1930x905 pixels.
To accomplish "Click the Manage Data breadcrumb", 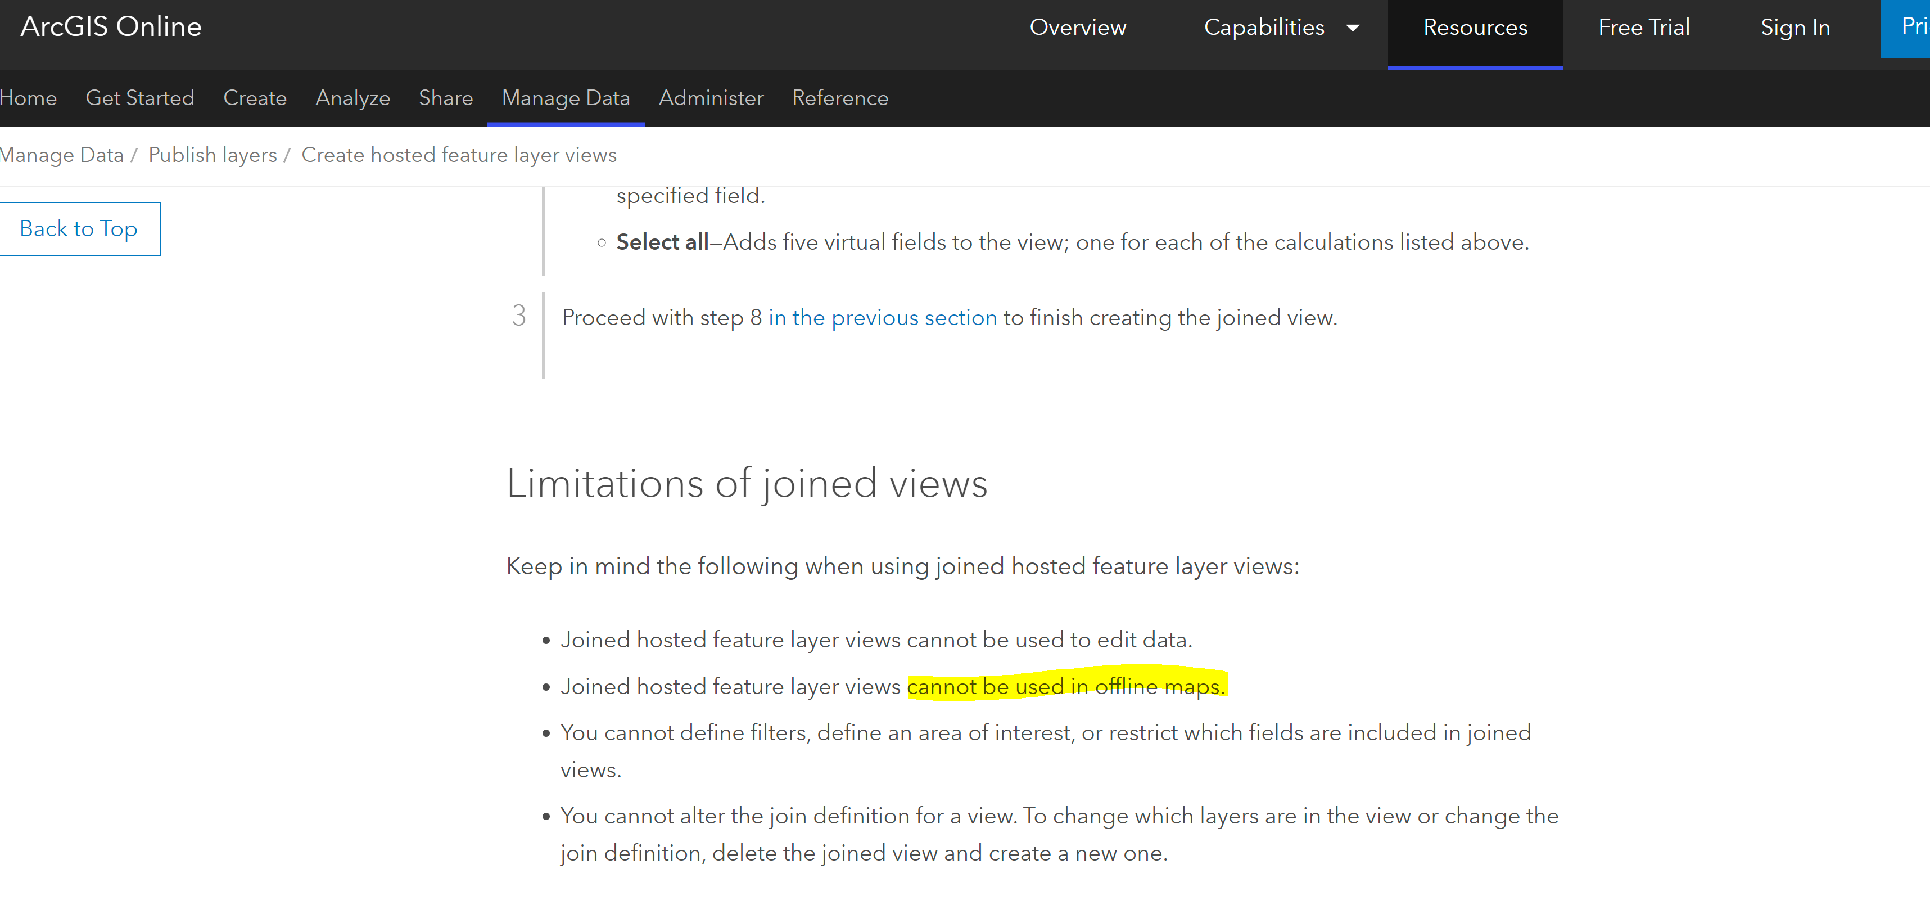I will 61,155.
